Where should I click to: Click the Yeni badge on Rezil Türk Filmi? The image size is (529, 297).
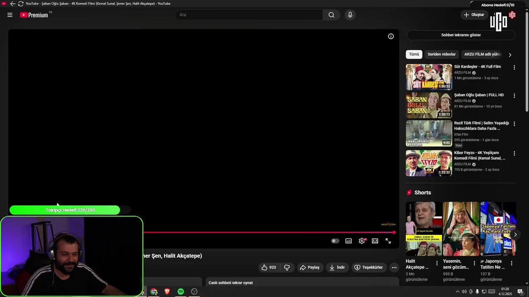(x=459, y=146)
